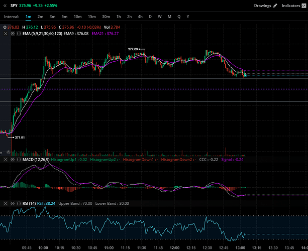Switch to the yearly Y interval
308x251 pixels.
(188, 17)
